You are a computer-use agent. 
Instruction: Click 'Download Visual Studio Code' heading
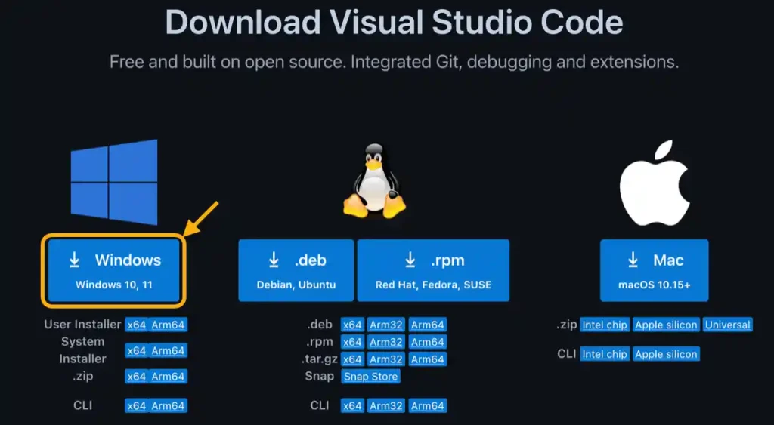[x=394, y=22]
